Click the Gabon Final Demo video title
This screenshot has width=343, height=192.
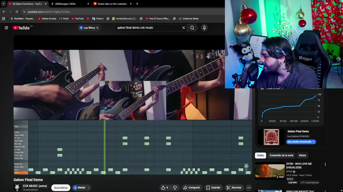click(28, 180)
